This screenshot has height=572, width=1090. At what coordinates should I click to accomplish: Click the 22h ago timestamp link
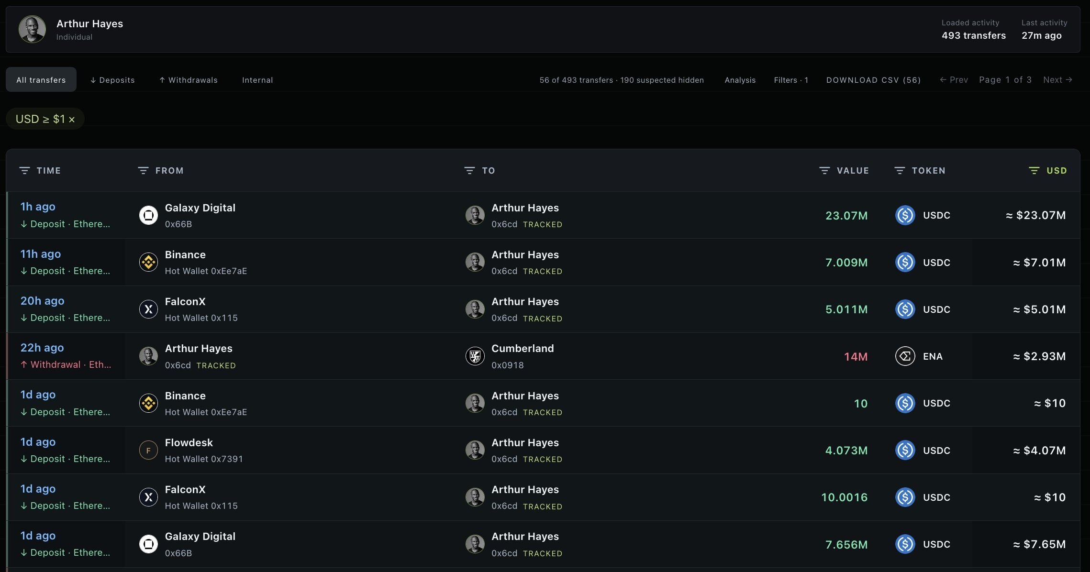(42, 348)
